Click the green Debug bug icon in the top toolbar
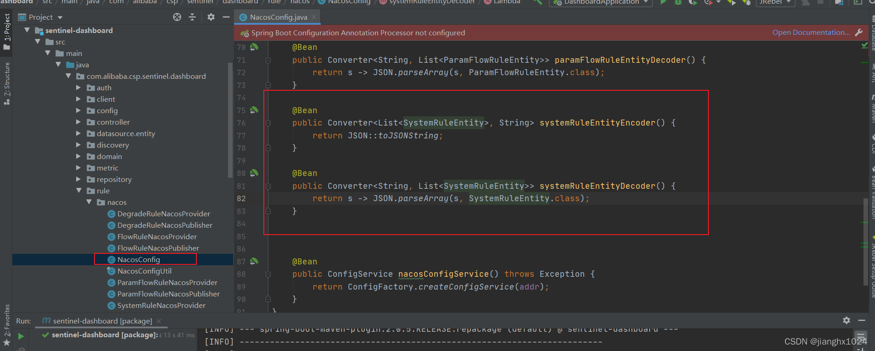The width and height of the screenshot is (875, 351). 678,2
